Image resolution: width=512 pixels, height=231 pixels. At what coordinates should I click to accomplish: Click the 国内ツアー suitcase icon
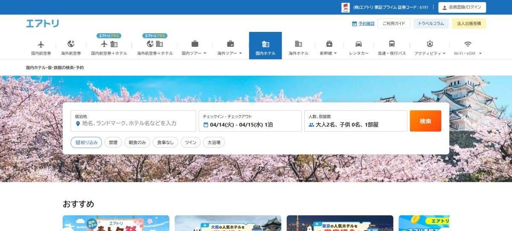(195, 44)
